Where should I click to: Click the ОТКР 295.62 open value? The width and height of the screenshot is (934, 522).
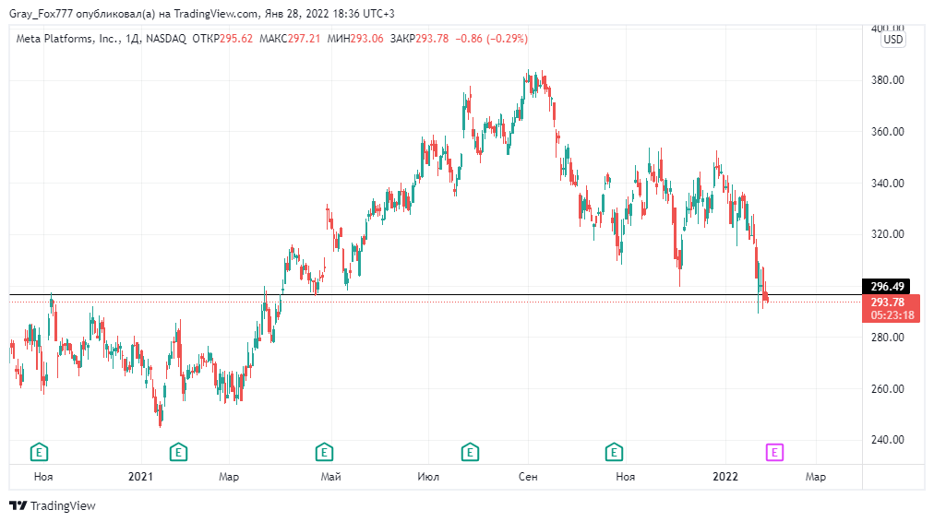(222, 39)
